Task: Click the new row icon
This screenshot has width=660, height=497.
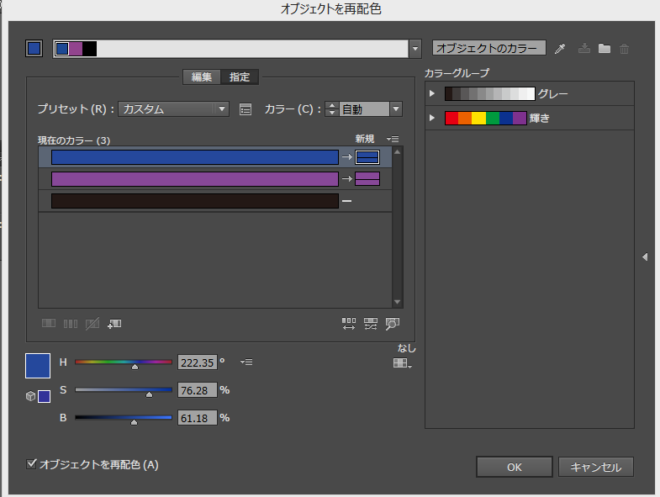Action: [114, 324]
